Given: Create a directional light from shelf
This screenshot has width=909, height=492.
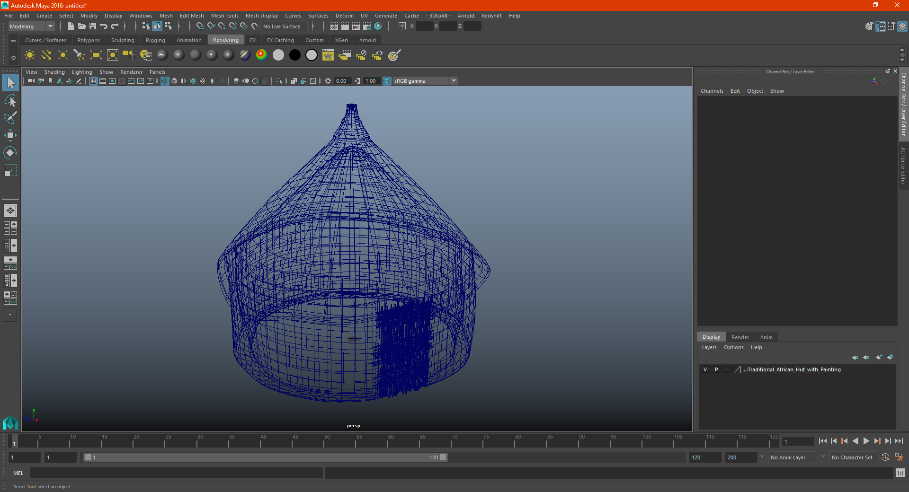Looking at the screenshot, I should (46, 55).
